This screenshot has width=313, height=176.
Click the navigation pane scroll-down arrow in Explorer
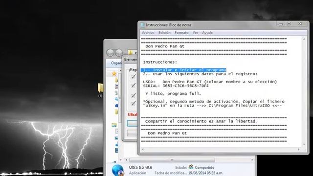tap(120, 160)
